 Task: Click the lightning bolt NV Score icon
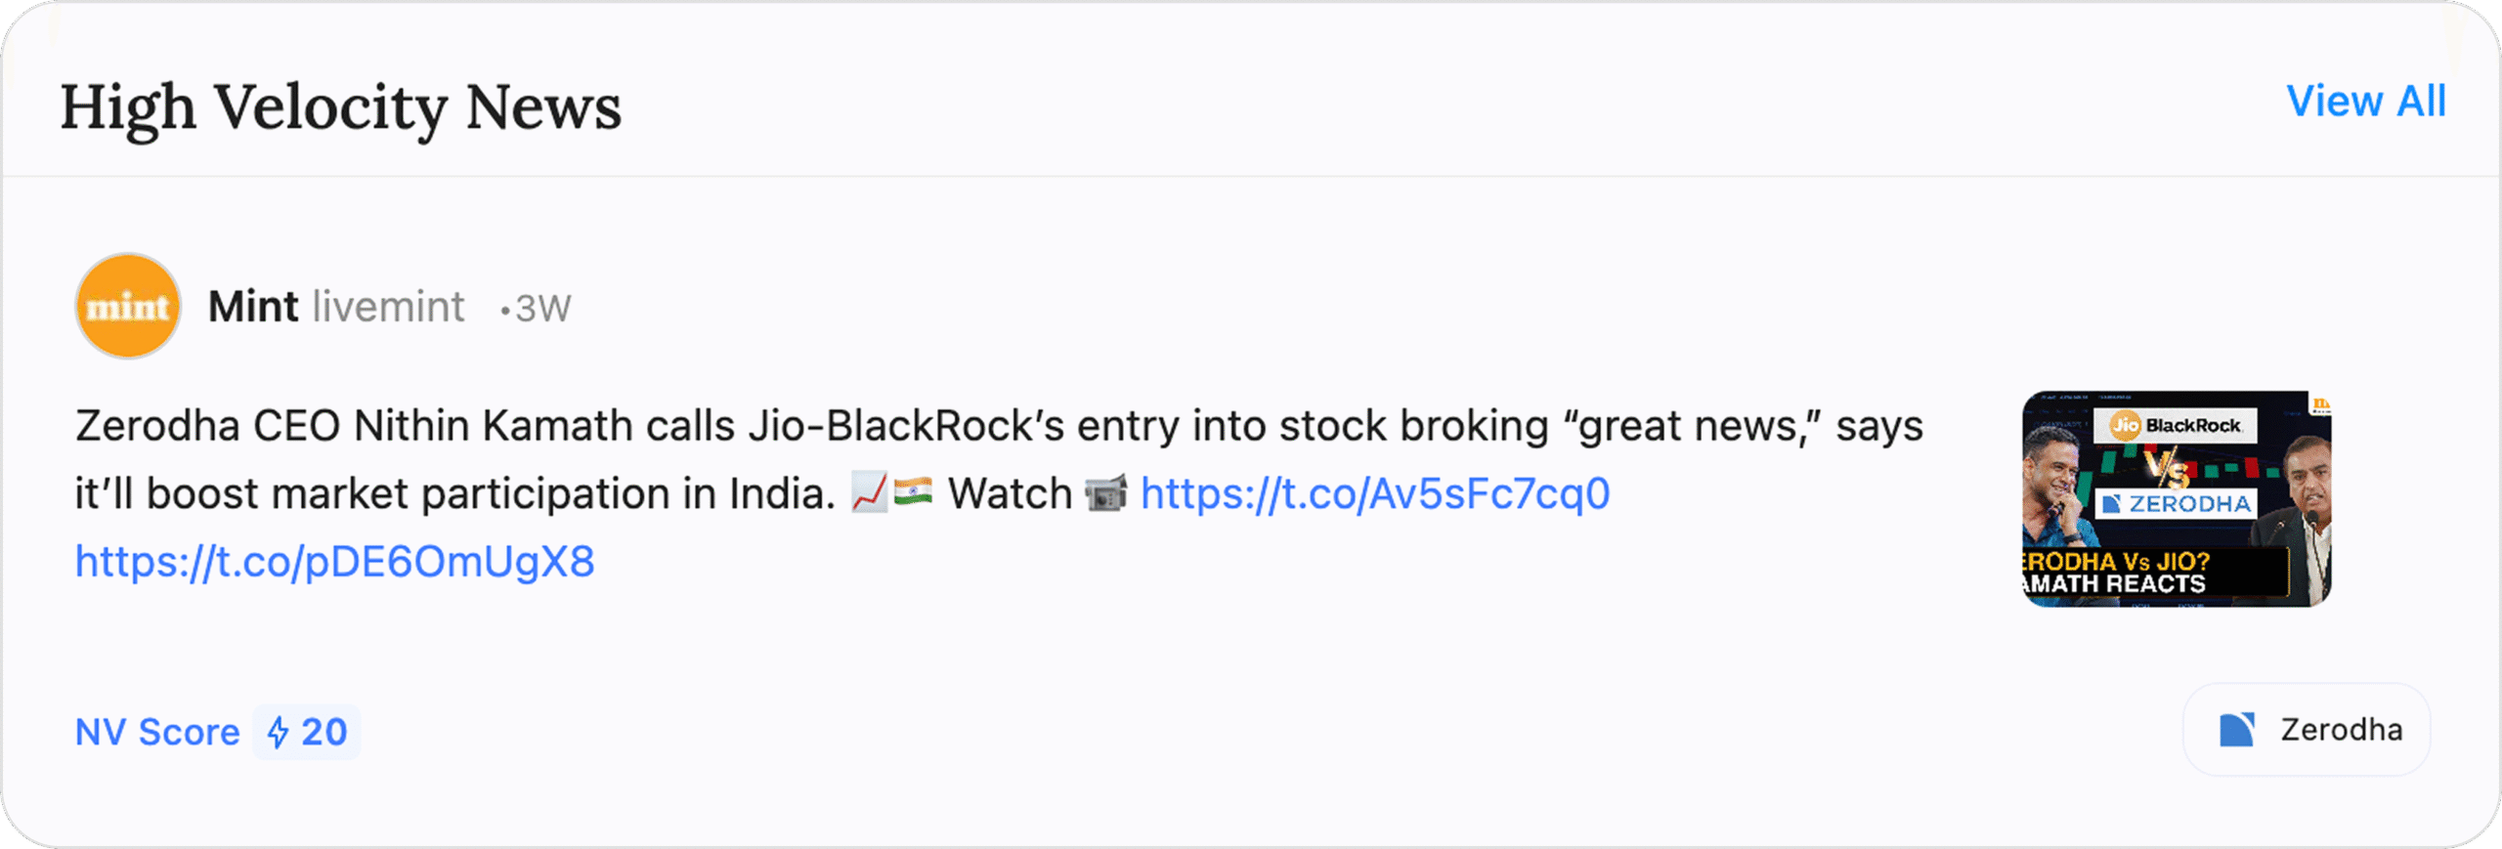pos(279,732)
